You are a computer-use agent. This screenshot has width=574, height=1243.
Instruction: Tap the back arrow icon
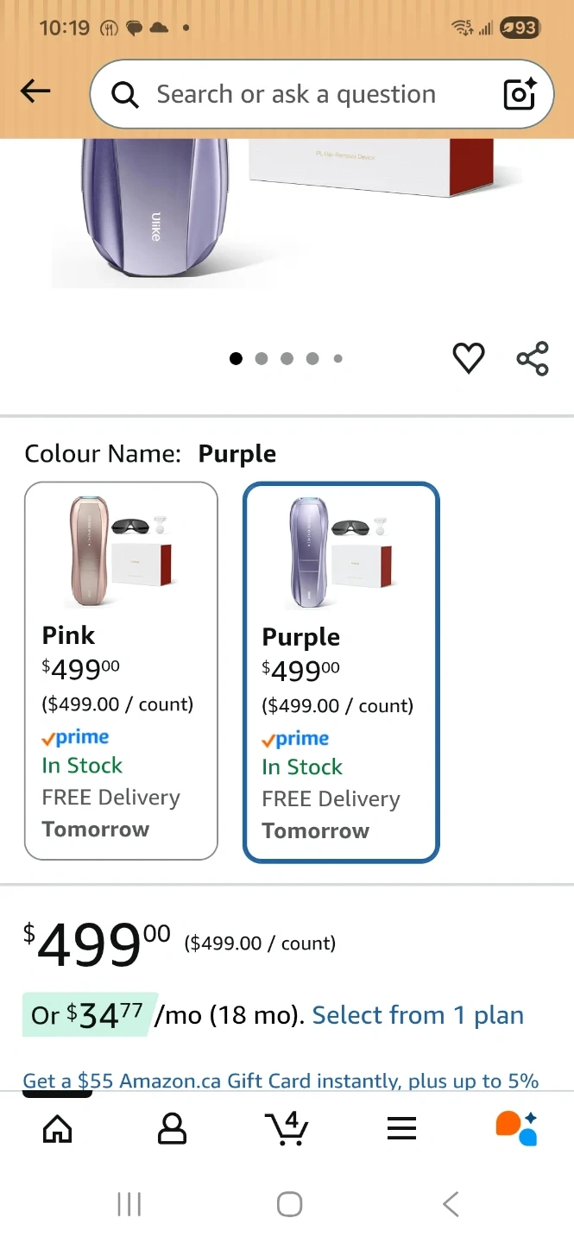(x=35, y=91)
